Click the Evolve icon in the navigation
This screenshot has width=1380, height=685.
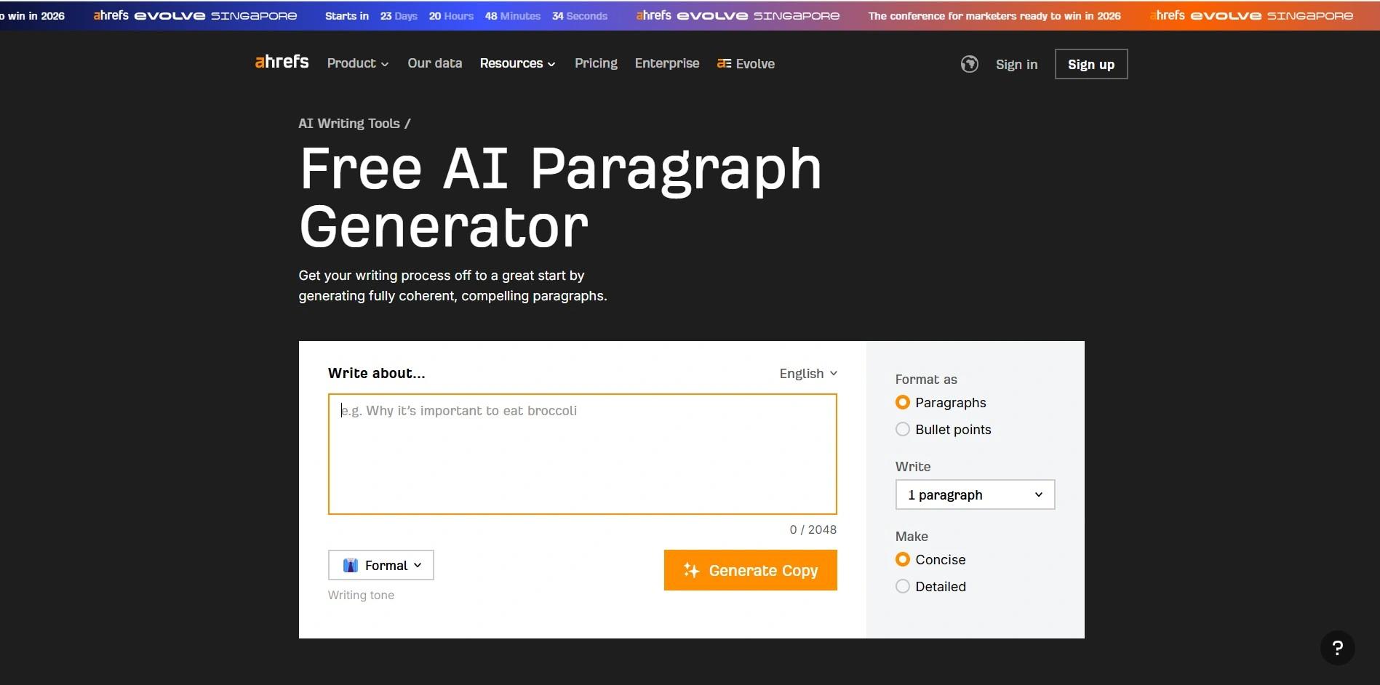723,64
